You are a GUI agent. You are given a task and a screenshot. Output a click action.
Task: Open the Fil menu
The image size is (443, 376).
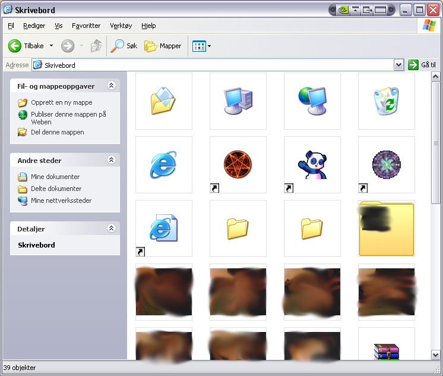coord(11,26)
